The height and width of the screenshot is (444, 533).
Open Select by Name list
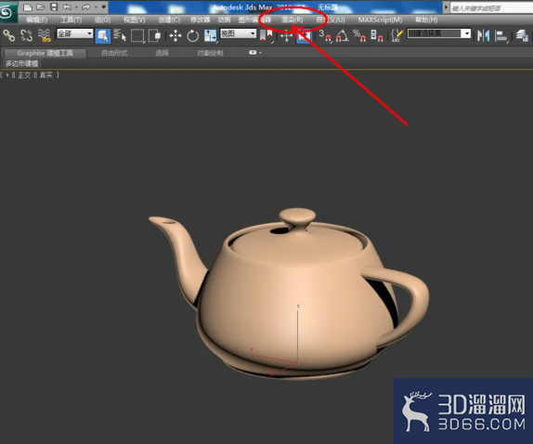tap(120, 35)
